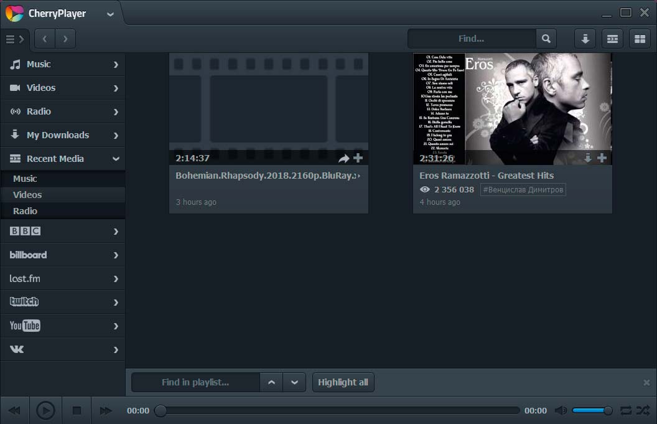
Task: Click the Highlight all button
Action: coord(343,382)
